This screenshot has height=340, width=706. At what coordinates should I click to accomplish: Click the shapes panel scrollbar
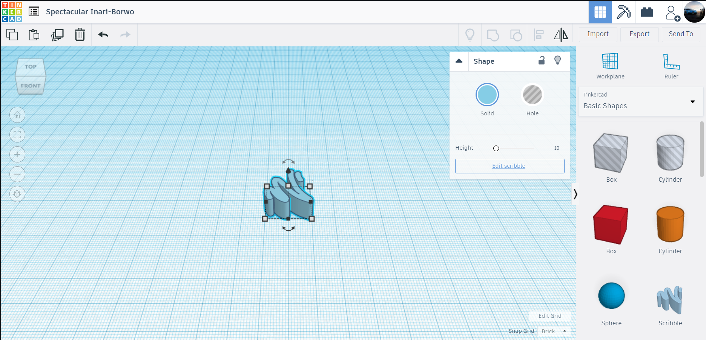[x=701, y=149]
